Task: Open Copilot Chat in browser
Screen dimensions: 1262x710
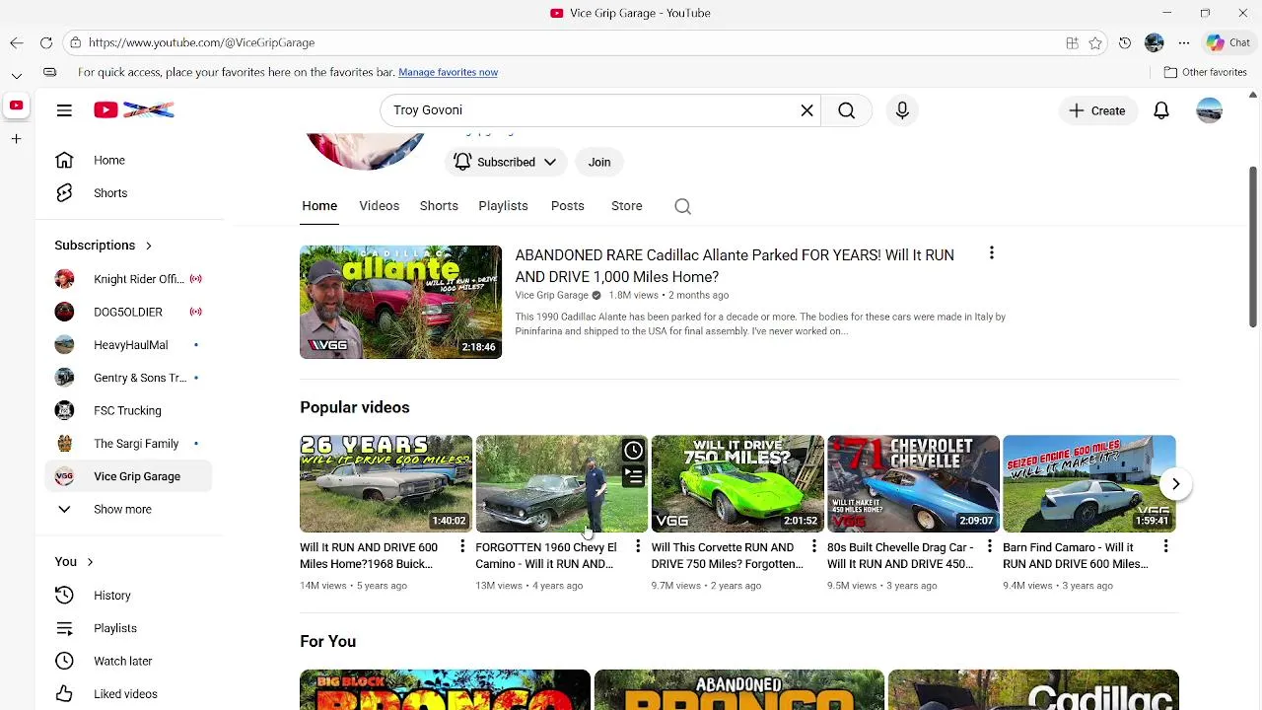Action: 1227,43
